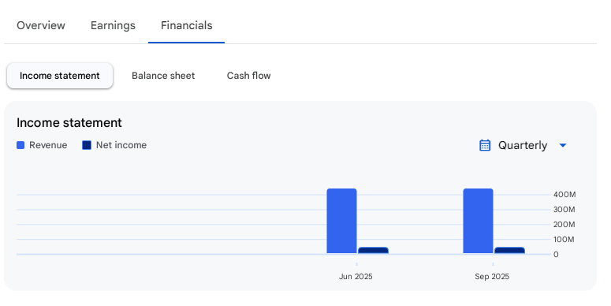Switch to the Cash flow view

pyautogui.click(x=248, y=76)
